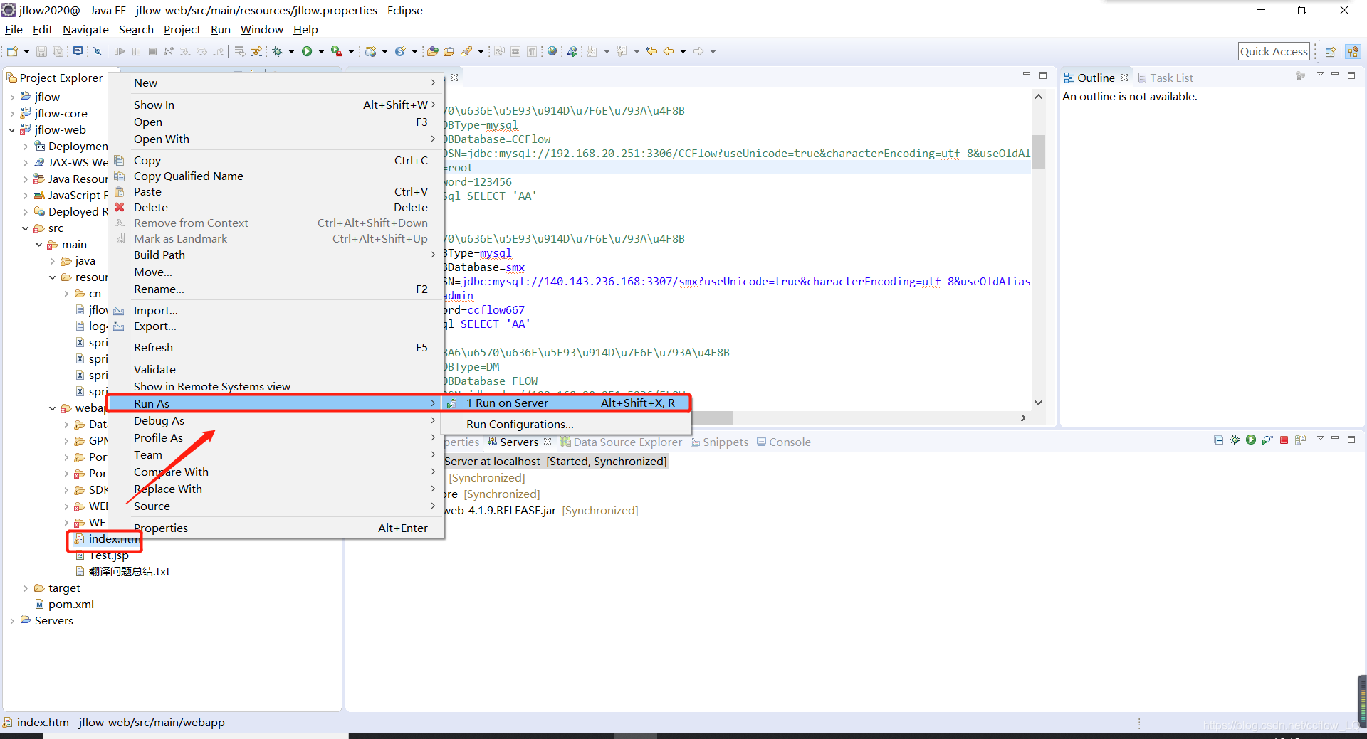Select the Server at localhost entry
Image resolution: width=1367 pixels, height=739 pixels.
click(555, 461)
